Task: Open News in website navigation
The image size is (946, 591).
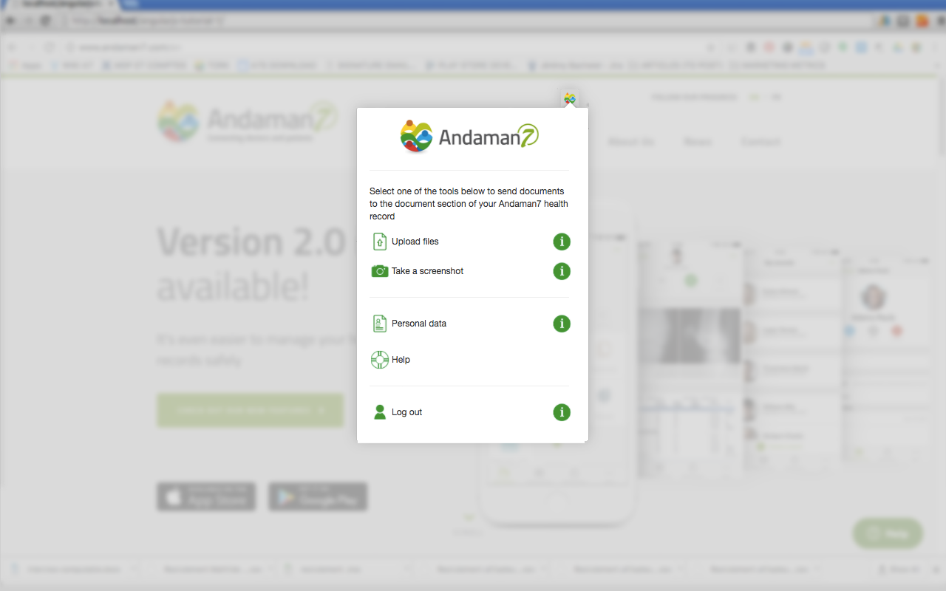Action: point(698,142)
